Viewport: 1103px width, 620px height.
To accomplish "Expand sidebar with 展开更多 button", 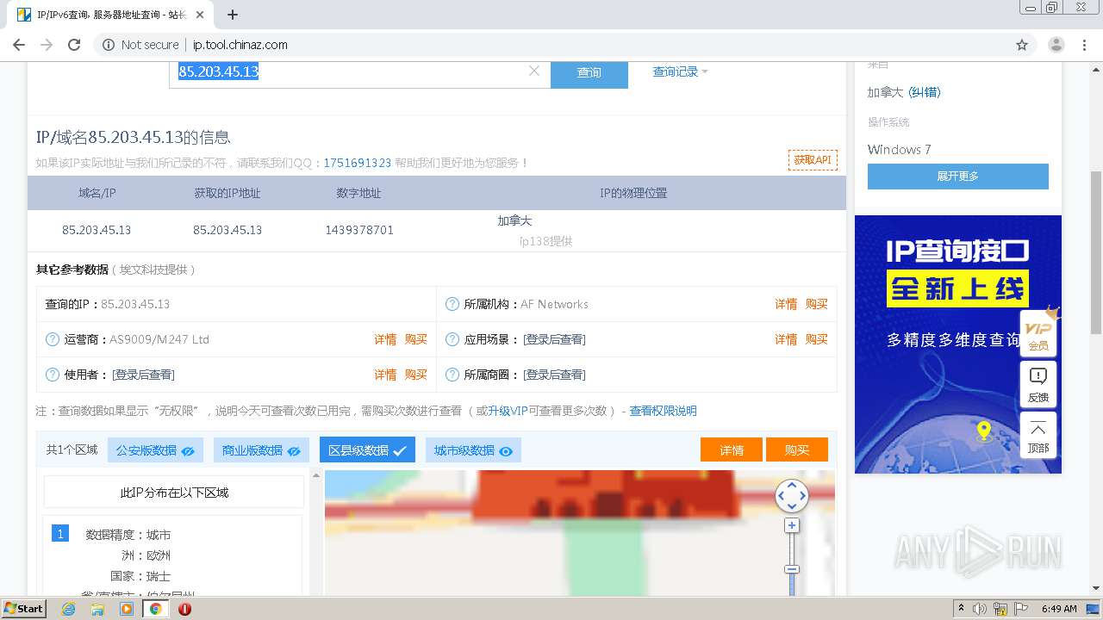I will coord(958,176).
